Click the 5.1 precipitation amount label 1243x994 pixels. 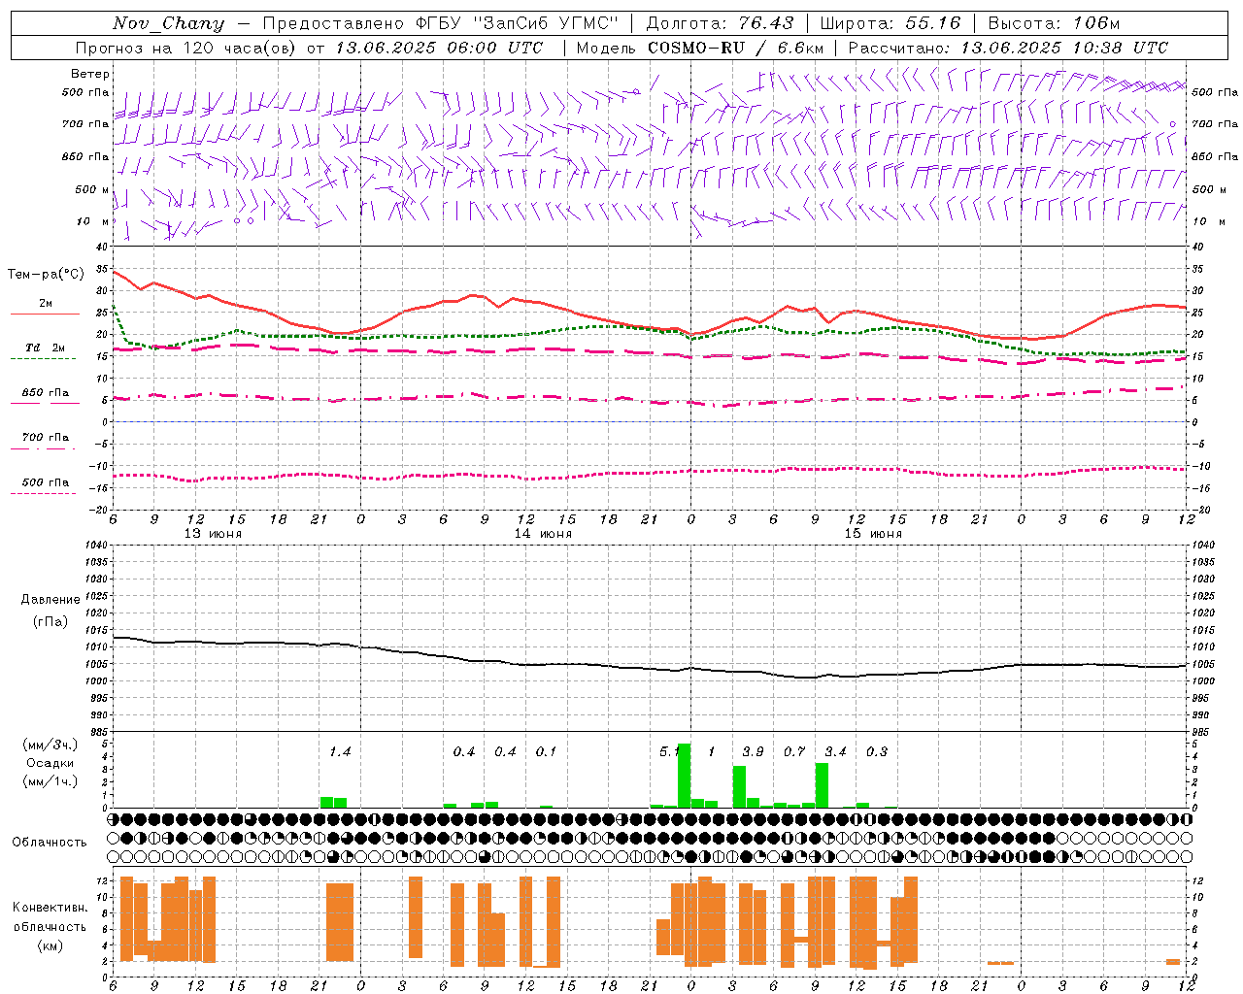click(668, 751)
